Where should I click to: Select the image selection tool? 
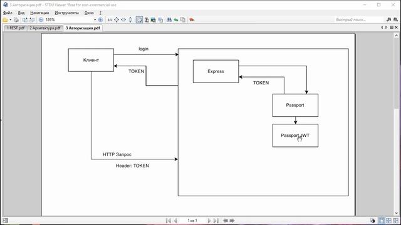(x=154, y=19)
